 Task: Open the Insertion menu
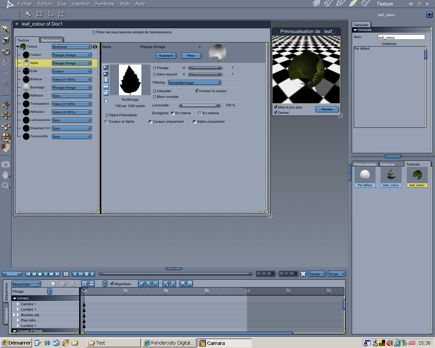tap(81, 4)
